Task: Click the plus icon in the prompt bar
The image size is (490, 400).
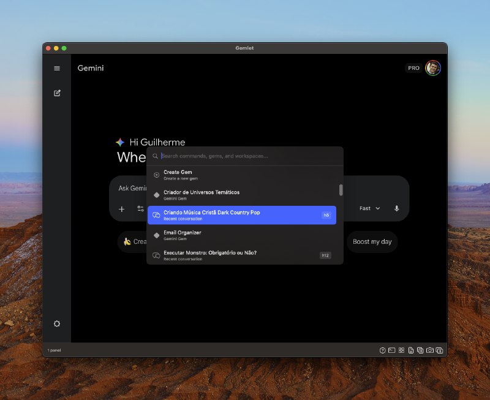Action: 122,209
